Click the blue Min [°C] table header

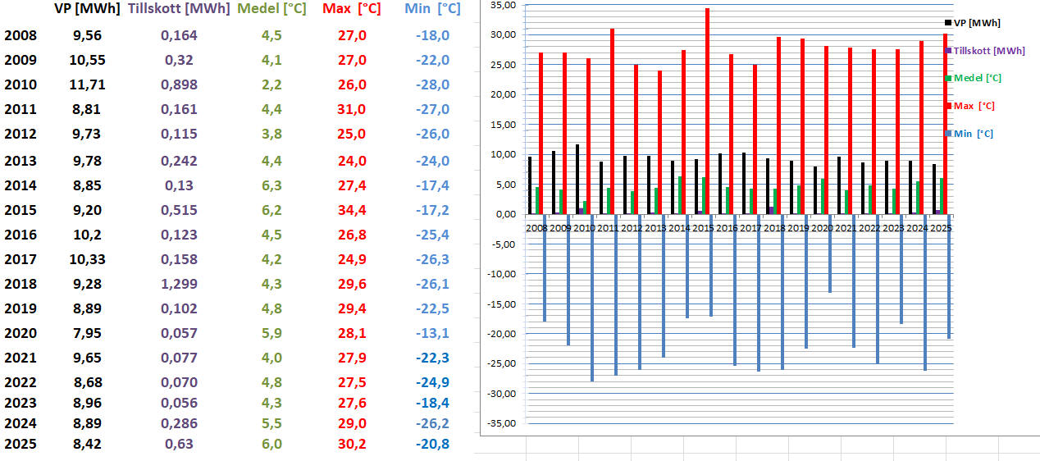pyautogui.click(x=432, y=9)
